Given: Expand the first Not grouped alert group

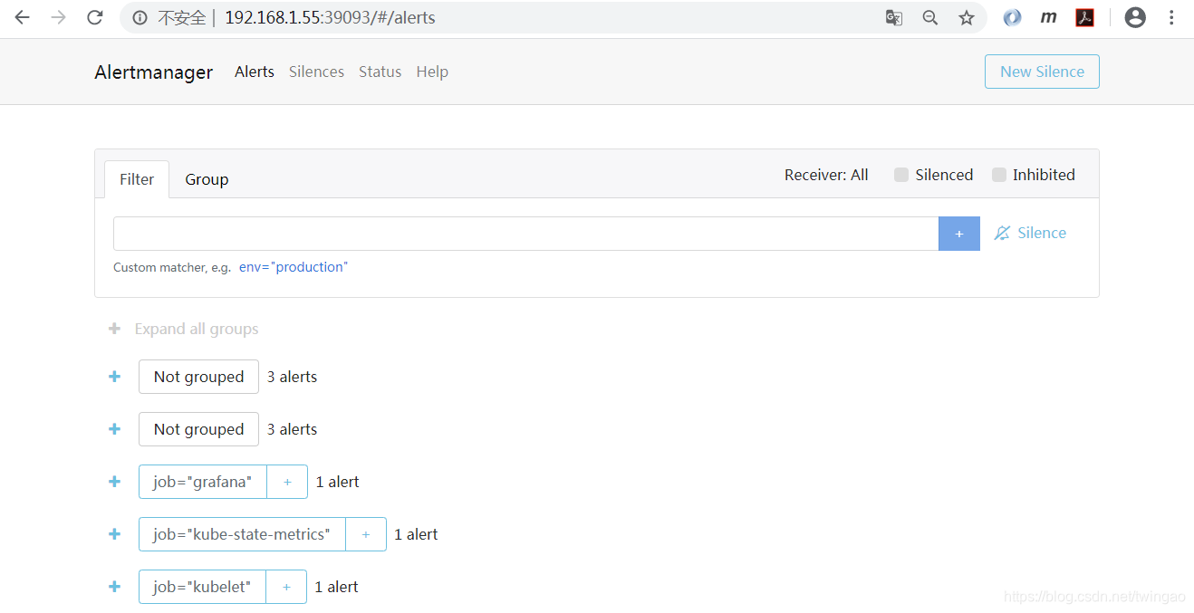Looking at the screenshot, I should click(x=114, y=377).
